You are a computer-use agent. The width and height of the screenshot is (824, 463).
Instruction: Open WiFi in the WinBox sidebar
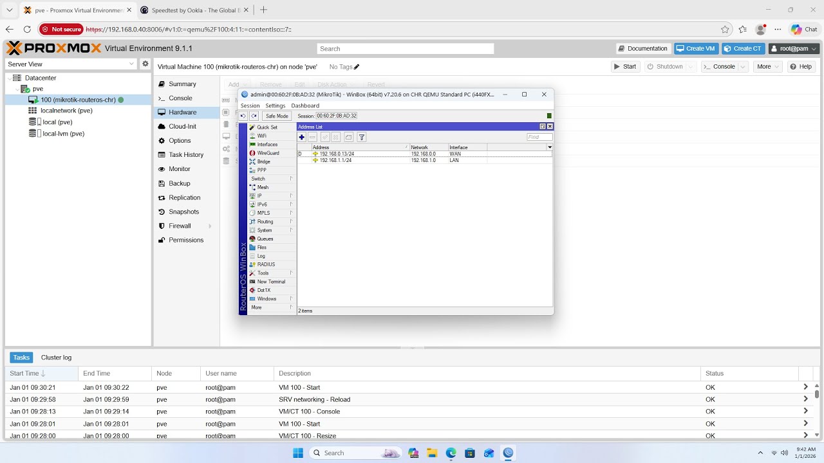point(261,136)
